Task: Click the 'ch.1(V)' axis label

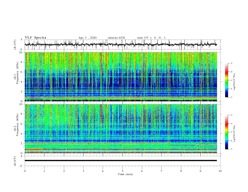Action: tap(15, 45)
